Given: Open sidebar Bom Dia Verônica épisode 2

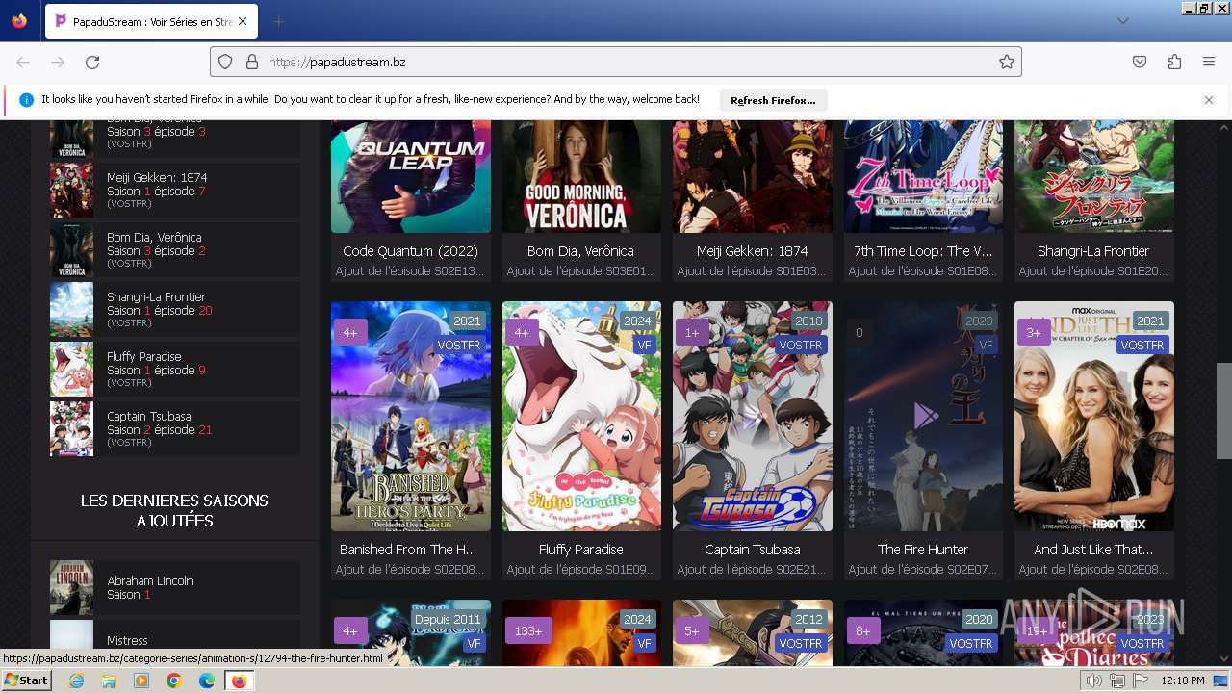Looking at the screenshot, I should tap(175, 250).
